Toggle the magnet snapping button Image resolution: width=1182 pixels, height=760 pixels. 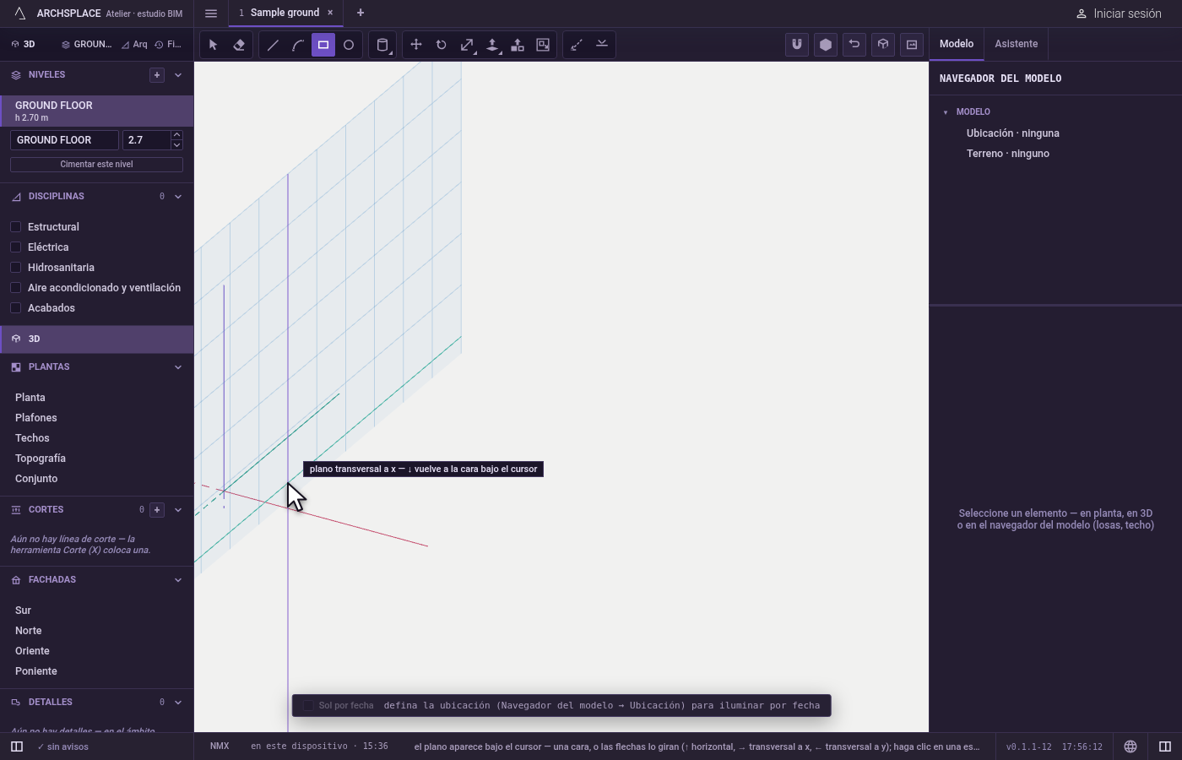797,45
